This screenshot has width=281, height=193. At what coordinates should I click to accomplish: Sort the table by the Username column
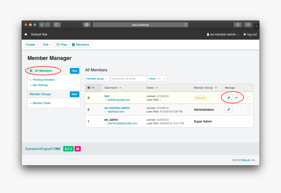(113, 88)
